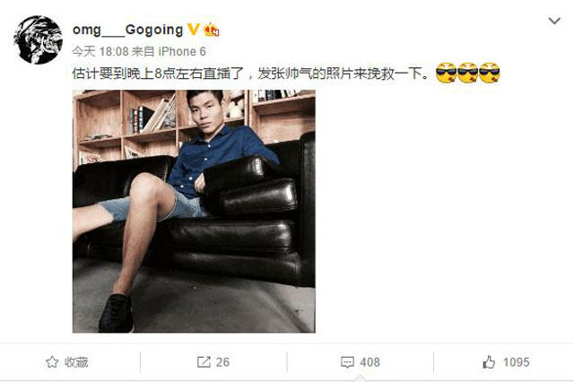This screenshot has width=574, height=382.
Task: Click the middle sunglasses emoji
Action: 467,73
